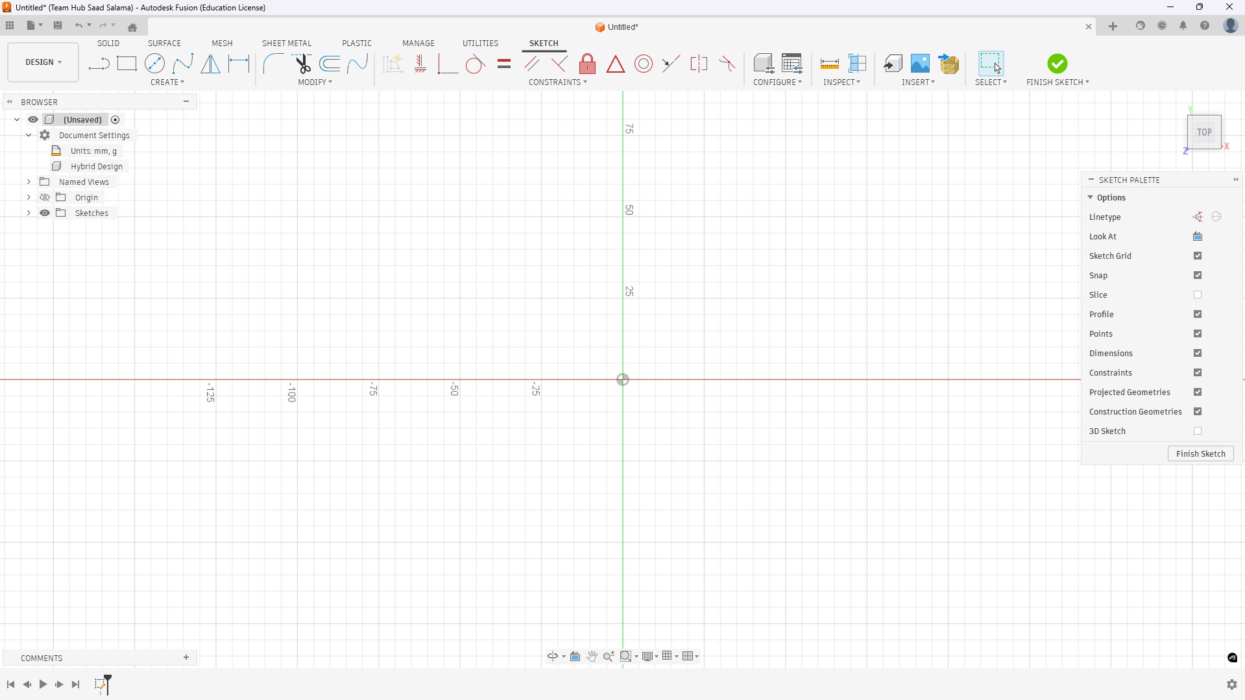Open the DESIGN workspace dropdown
Viewport: 1245px width, 700px height.
pos(43,62)
